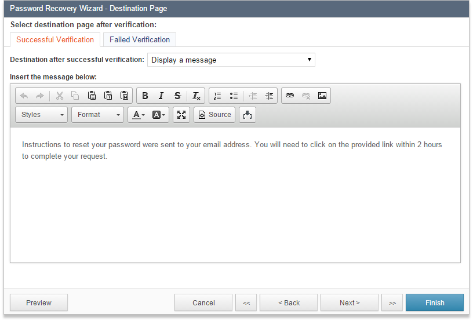Toggle Strikethrough formatting
The image size is (473, 321).
177,96
